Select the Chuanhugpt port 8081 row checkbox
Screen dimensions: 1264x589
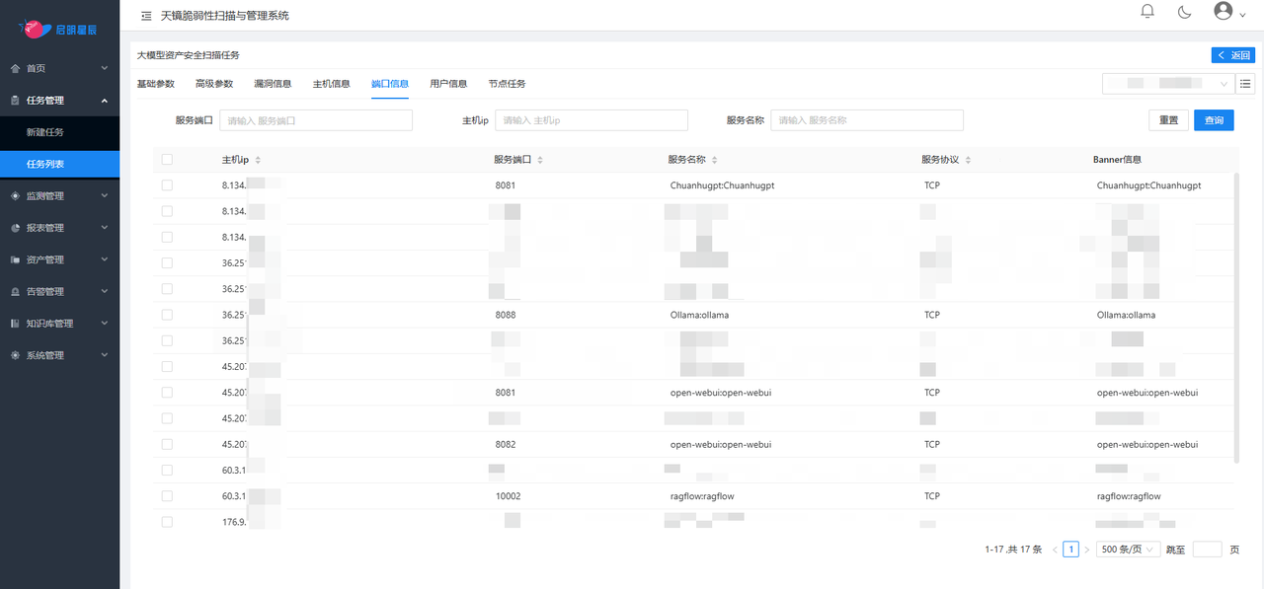tap(167, 185)
